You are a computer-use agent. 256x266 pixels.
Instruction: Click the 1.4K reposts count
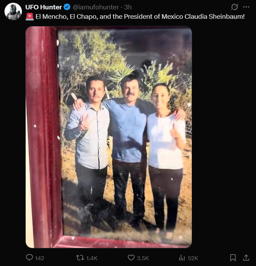92,258
